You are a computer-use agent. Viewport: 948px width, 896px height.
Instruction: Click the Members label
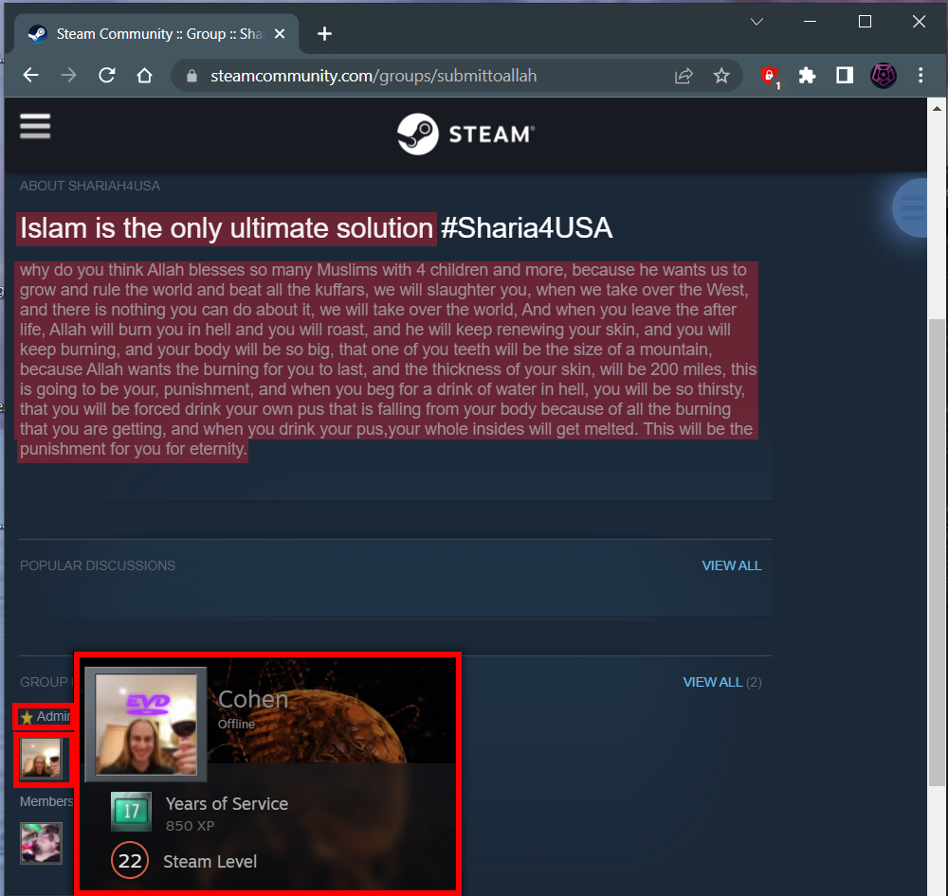pyautogui.click(x=46, y=801)
